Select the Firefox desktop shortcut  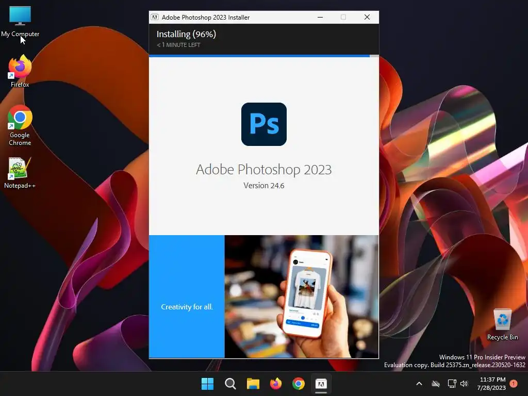pos(20,71)
